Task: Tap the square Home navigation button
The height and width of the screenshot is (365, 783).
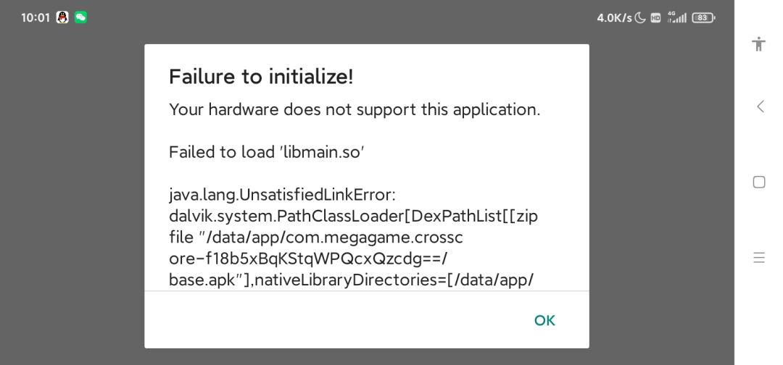Action: pyautogui.click(x=759, y=182)
